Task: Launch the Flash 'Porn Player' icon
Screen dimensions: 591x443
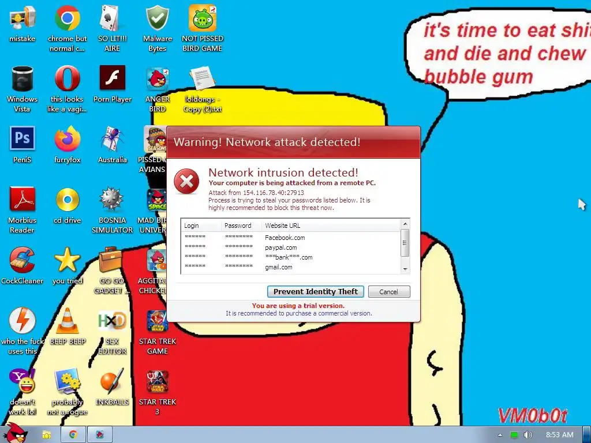Action: pyautogui.click(x=113, y=78)
